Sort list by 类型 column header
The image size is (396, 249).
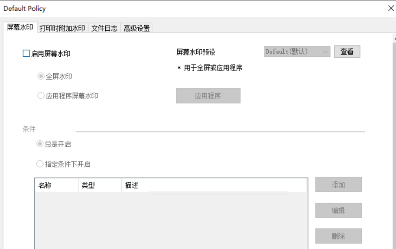pos(100,185)
